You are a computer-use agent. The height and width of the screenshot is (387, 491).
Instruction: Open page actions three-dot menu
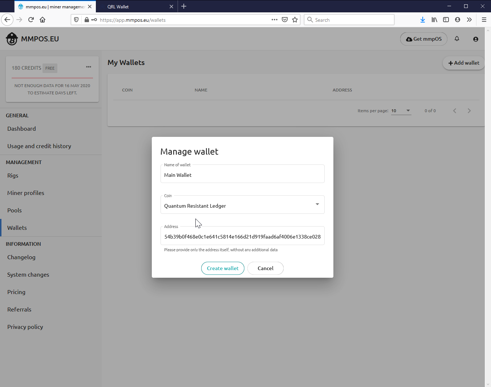275,20
